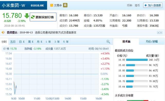
Task: Click the green down arrow price indicator
Action: (x=27, y=16)
